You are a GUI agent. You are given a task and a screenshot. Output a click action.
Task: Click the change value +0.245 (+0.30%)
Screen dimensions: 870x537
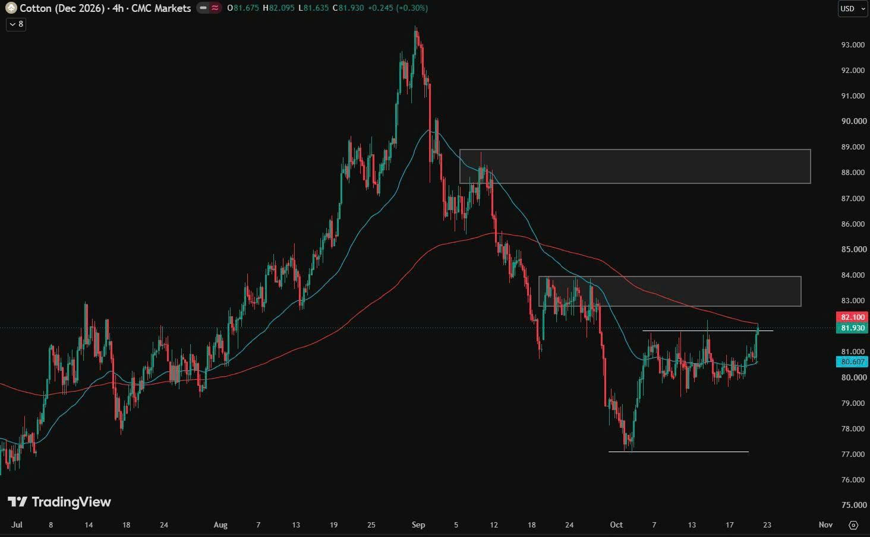pyautogui.click(x=398, y=8)
